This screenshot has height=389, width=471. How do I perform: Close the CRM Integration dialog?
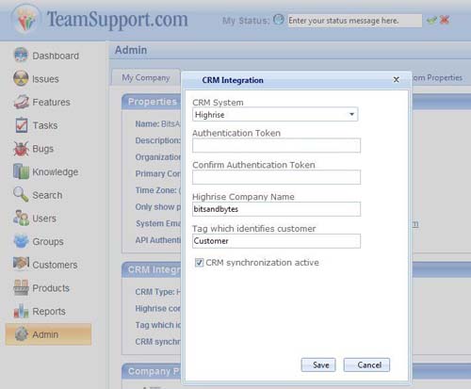397,80
